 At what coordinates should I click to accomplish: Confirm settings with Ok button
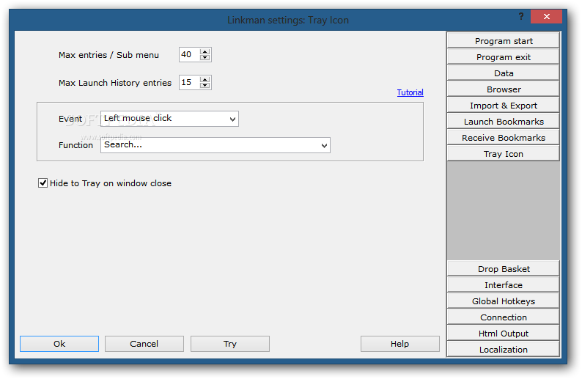tap(59, 344)
